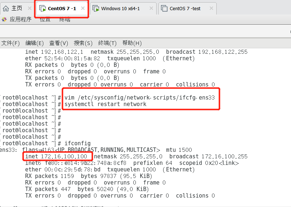Open terminal 编辑(E) menu
The height and width of the screenshot is (207, 291).
tap(35, 43)
